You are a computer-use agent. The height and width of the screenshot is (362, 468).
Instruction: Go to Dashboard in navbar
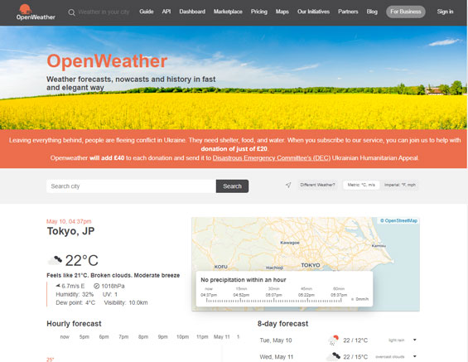[x=192, y=12]
